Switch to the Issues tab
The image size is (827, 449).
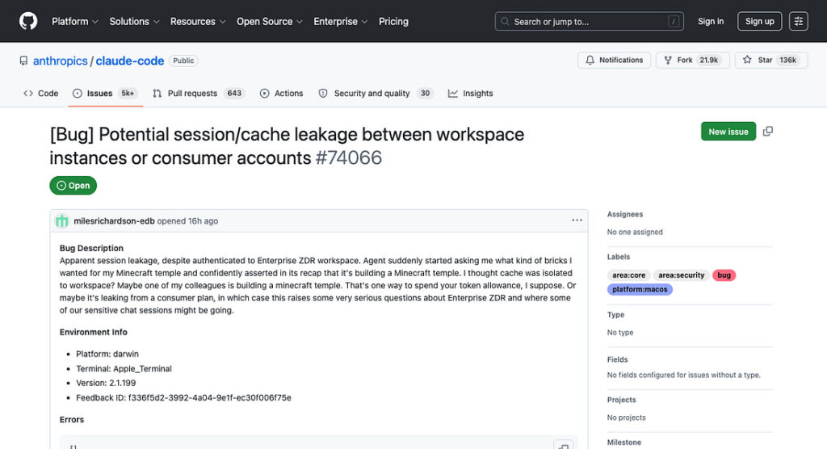(x=106, y=94)
